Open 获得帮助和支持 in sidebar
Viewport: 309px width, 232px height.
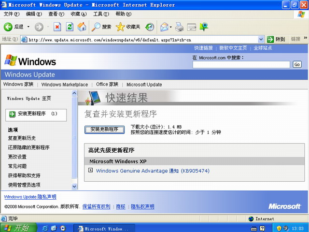[24, 175]
